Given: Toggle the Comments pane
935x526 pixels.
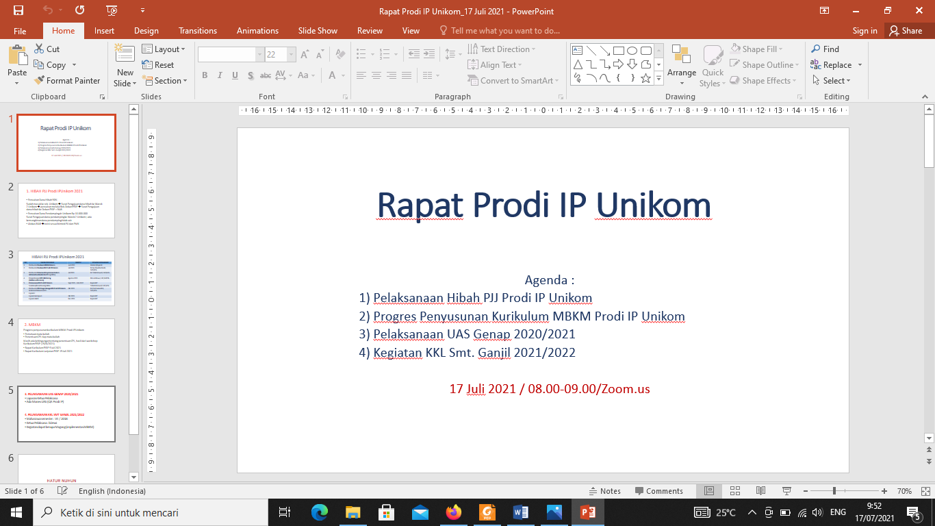Looking at the screenshot, I should (658, 491).
